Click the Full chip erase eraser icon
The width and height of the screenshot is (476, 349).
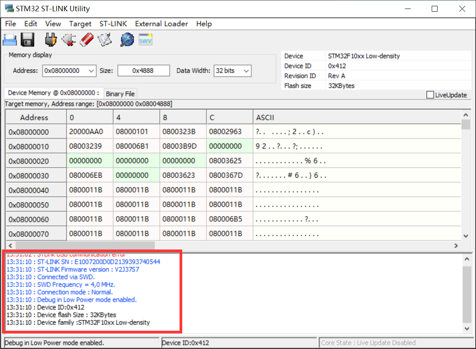pyautogui.click(x=87, y=39)
